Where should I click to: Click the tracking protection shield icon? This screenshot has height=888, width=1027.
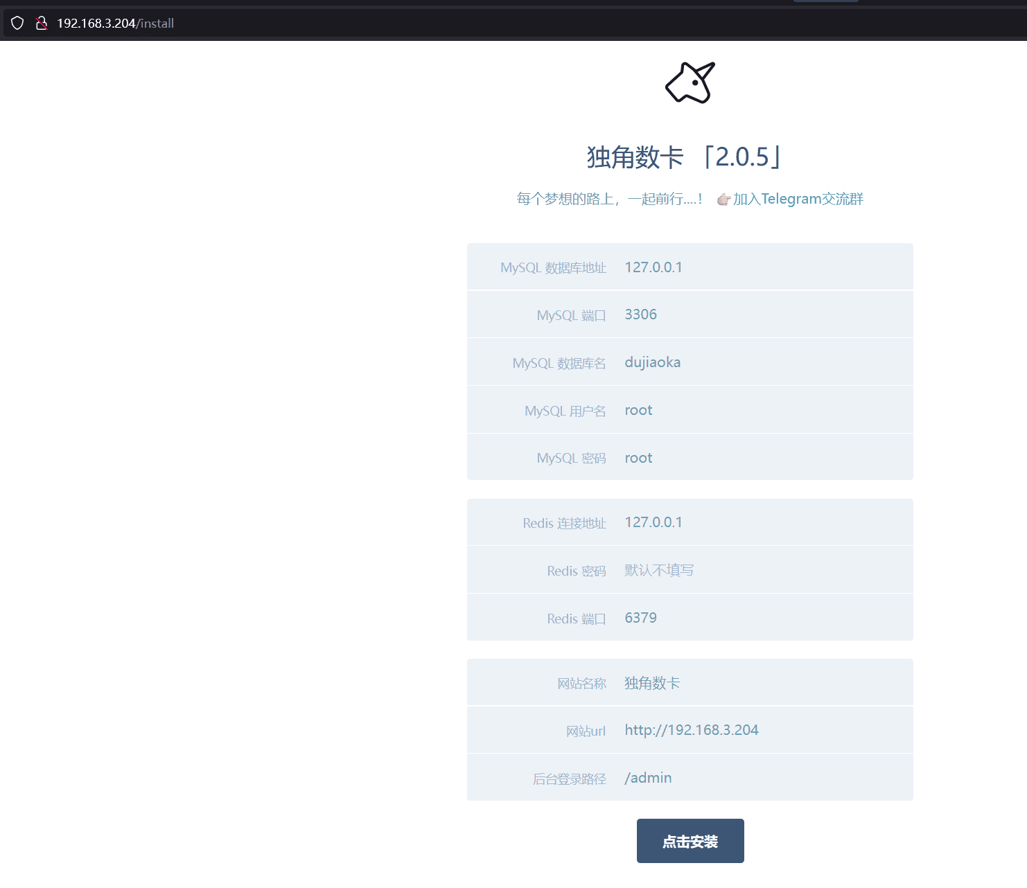click(17, 23)
